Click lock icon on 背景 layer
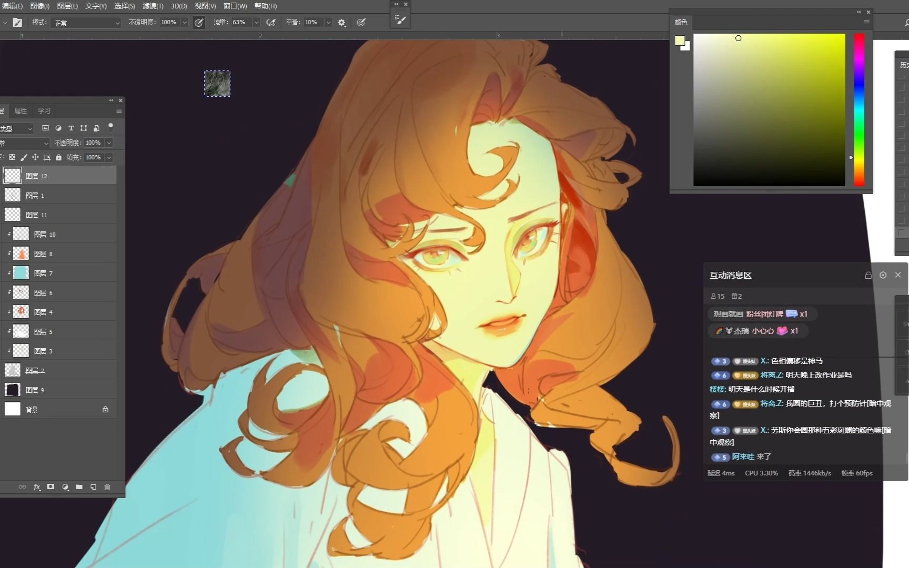This screenshot has width=909, height=568. pyautogui.click(x=105, y=409)
